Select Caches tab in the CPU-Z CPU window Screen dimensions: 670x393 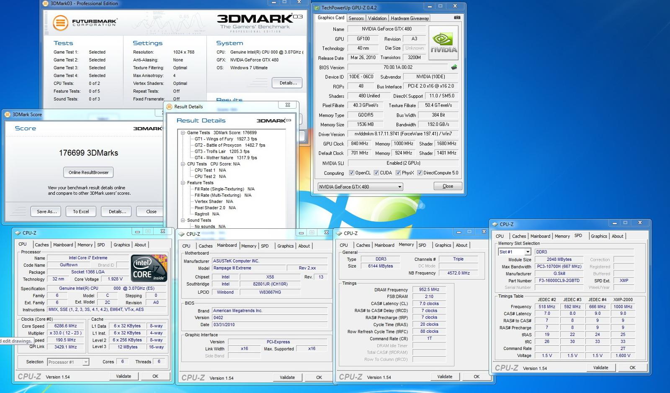click(42, 245)
